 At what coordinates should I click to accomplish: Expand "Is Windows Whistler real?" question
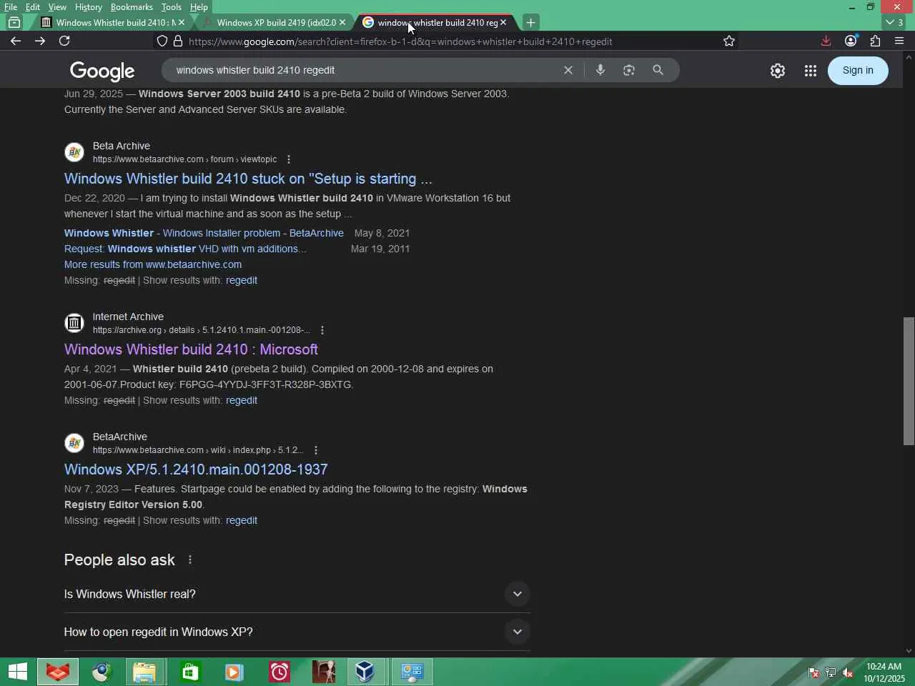tap(297, 594)
